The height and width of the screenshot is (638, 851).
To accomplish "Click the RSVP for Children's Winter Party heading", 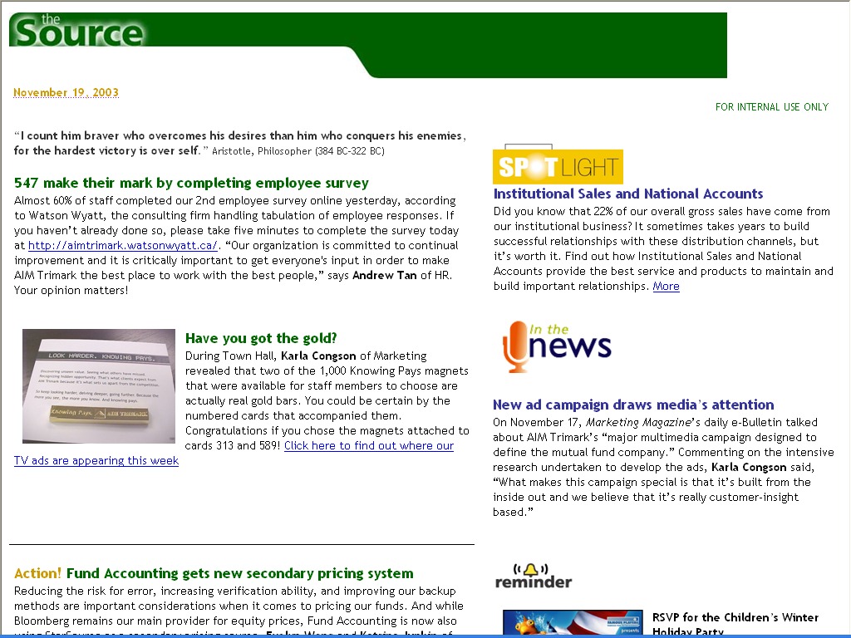I will click(735, 617).
